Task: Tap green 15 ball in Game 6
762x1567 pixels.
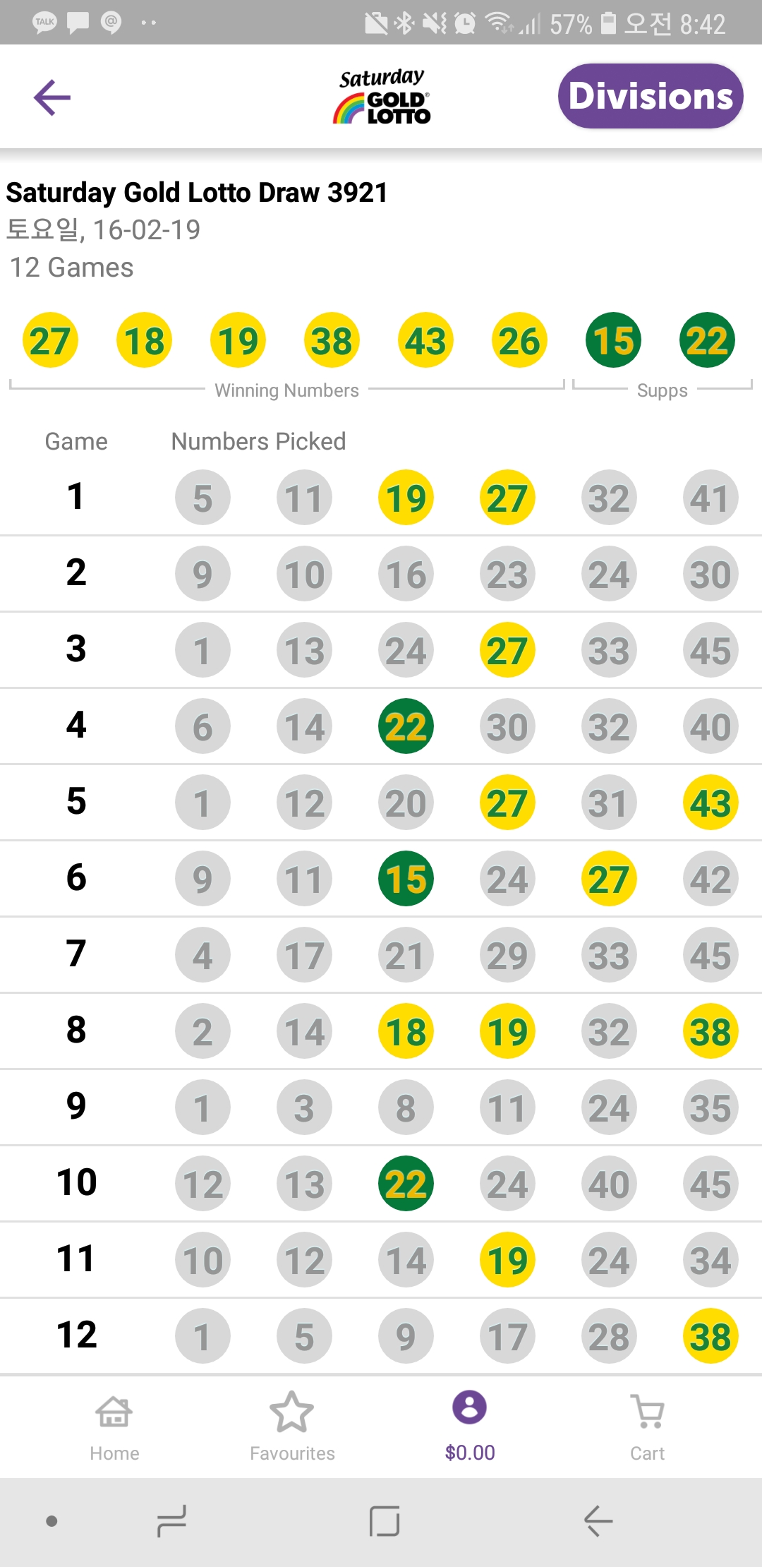Action: pos(406,879)
